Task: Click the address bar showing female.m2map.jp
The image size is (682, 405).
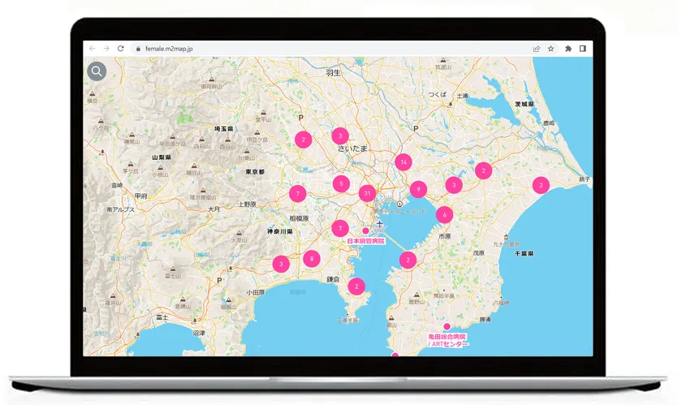Action: [330, 49]
